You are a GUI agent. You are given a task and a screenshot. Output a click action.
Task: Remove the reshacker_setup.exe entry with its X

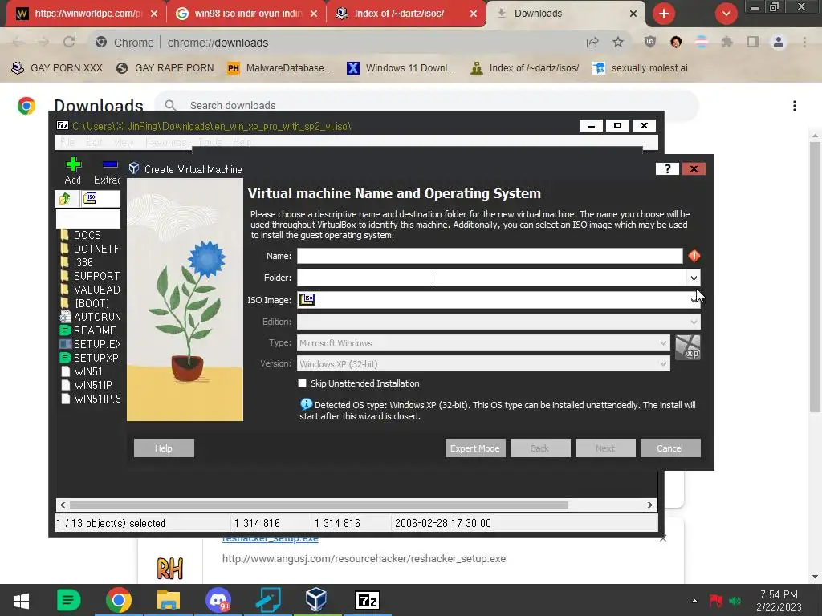662,538
